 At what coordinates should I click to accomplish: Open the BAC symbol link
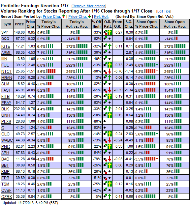(5, 159)
